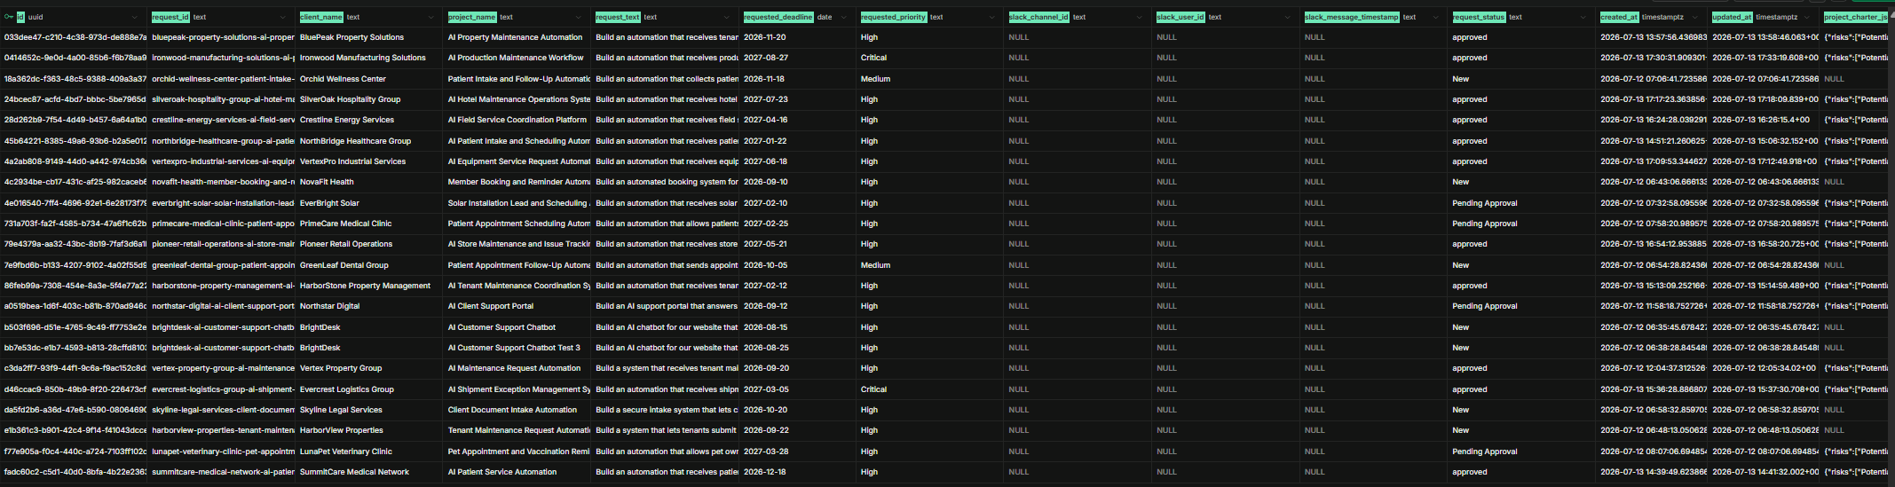Screen dimensions: 1895x487
Task: Click the GreenLeaf Dental Group cell
Action: (x=369, y=265)
